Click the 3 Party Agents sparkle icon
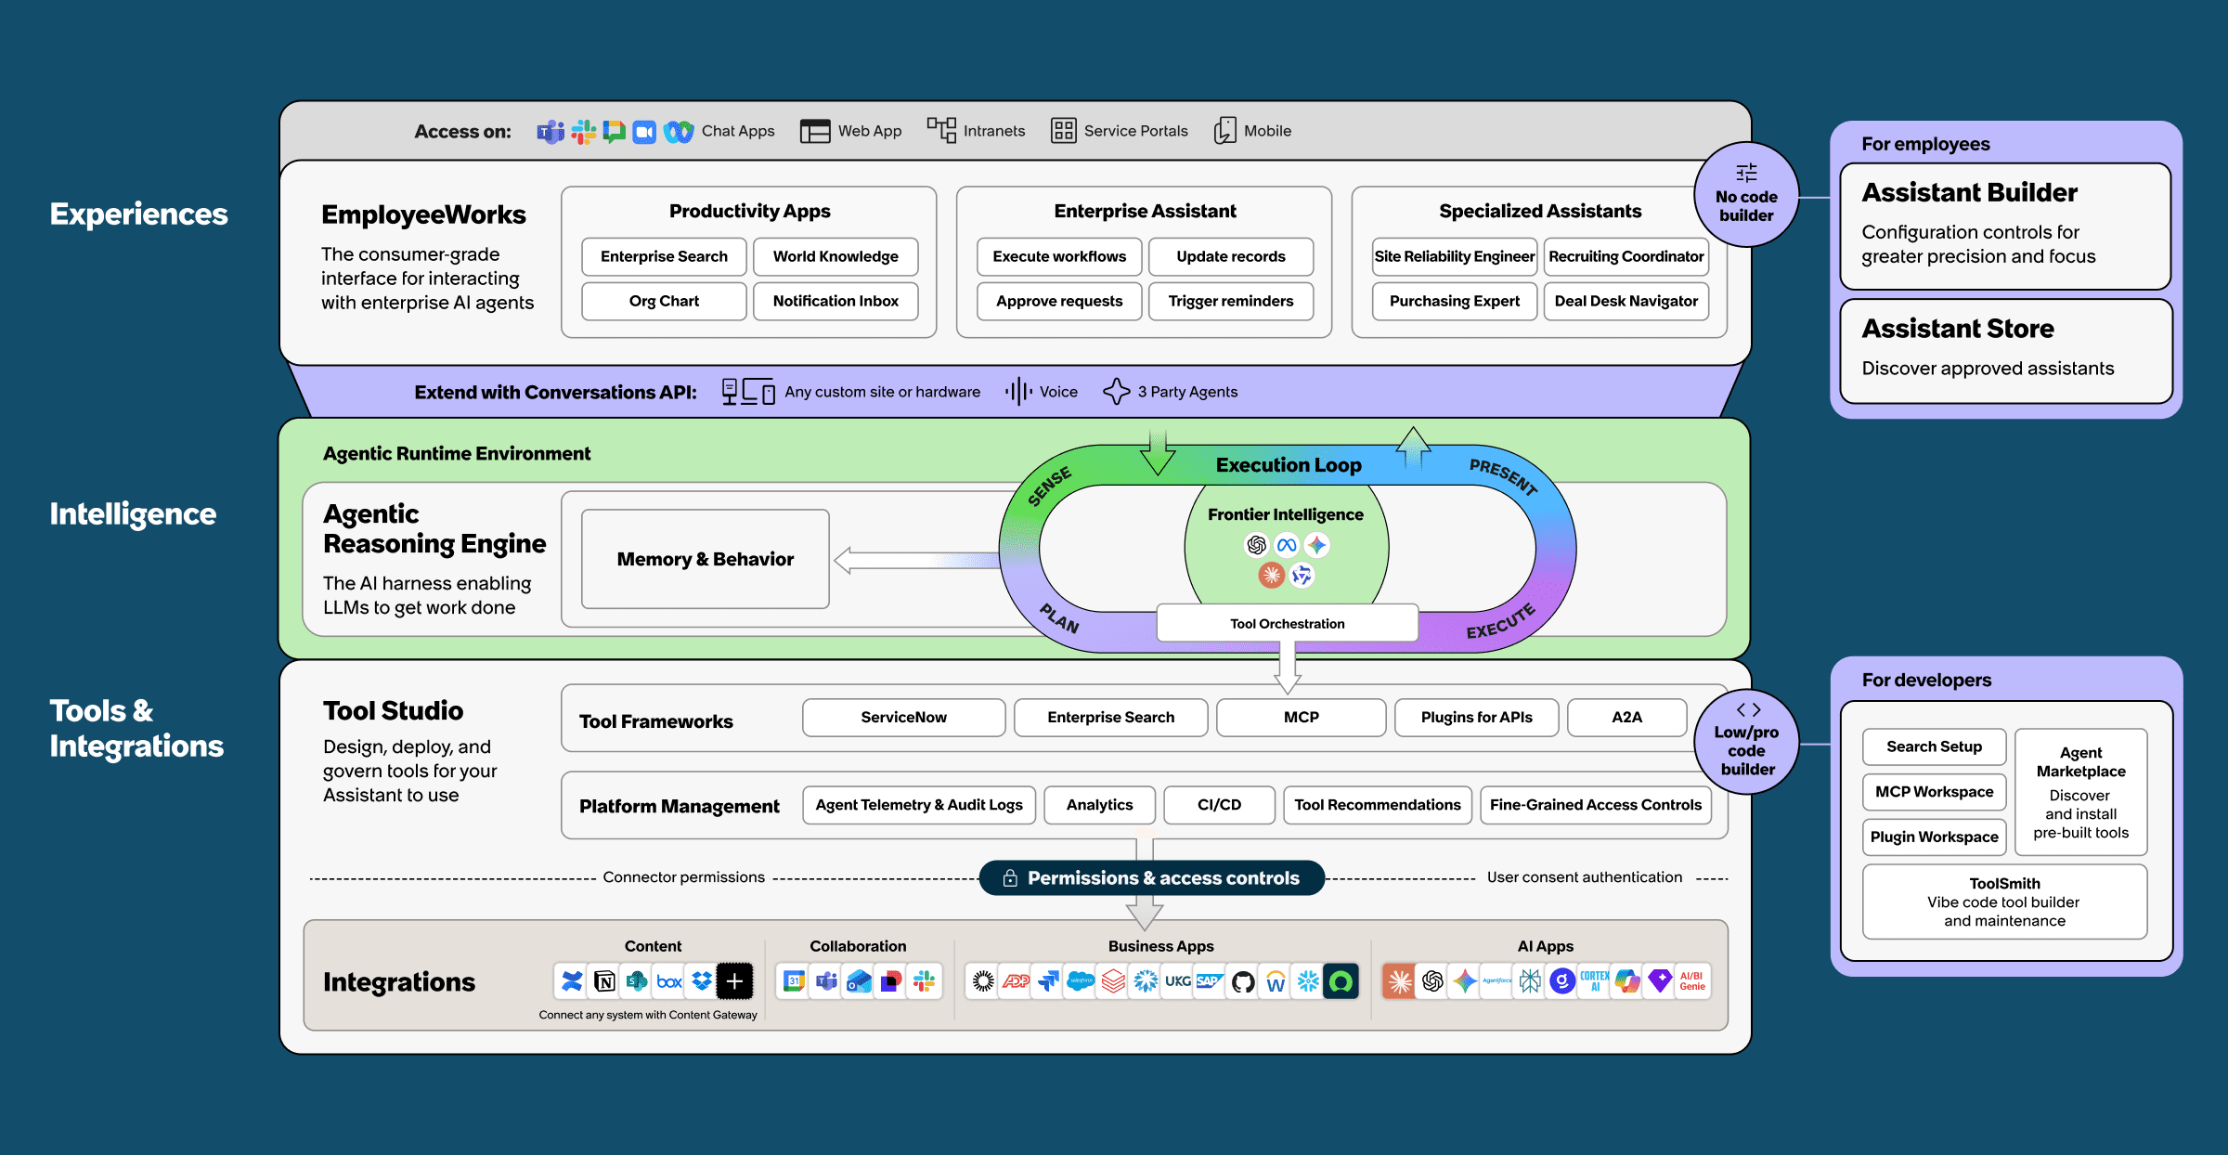This screenshot has height=1155, width=2228. pos(1117,392)
